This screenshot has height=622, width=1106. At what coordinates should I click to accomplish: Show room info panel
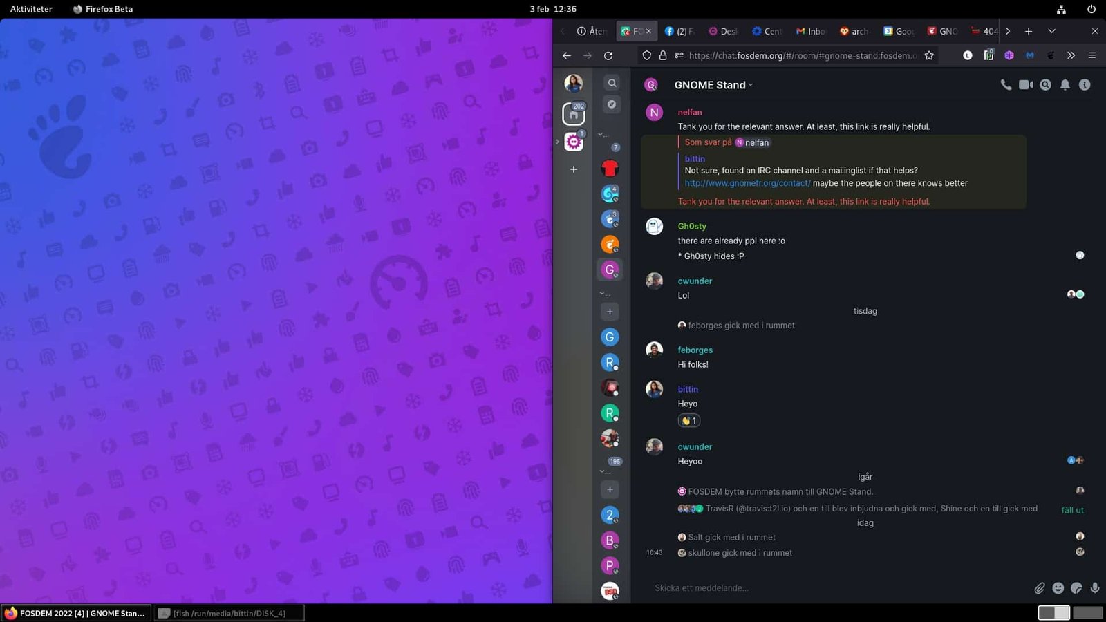(1085, 85)
